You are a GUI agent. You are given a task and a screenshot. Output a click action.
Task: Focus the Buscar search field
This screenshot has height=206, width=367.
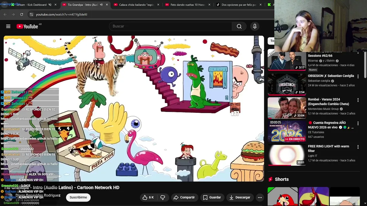click(x=171, y=26)
